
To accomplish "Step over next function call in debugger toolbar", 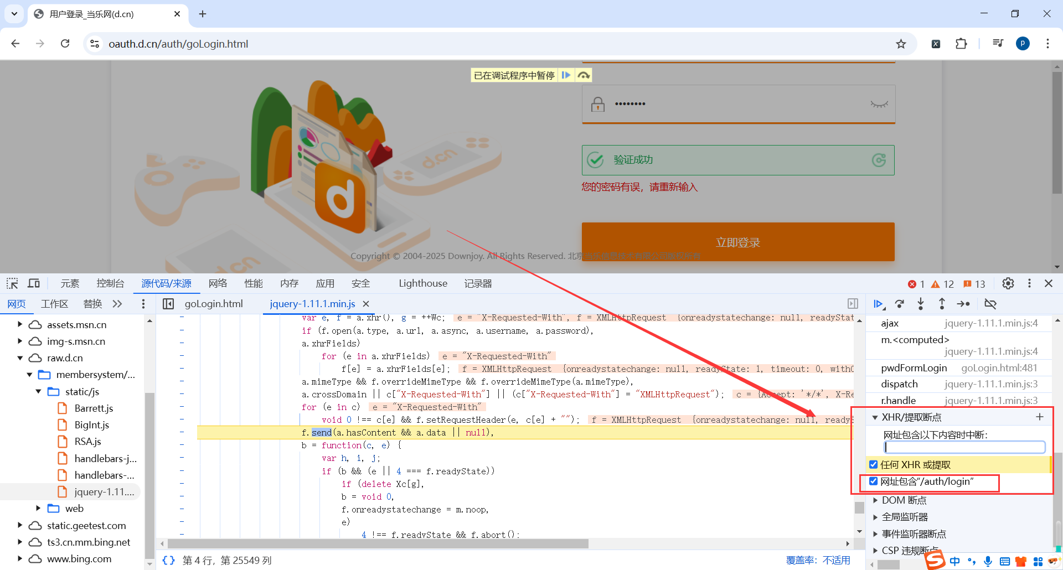I will [x=900, y=304].
